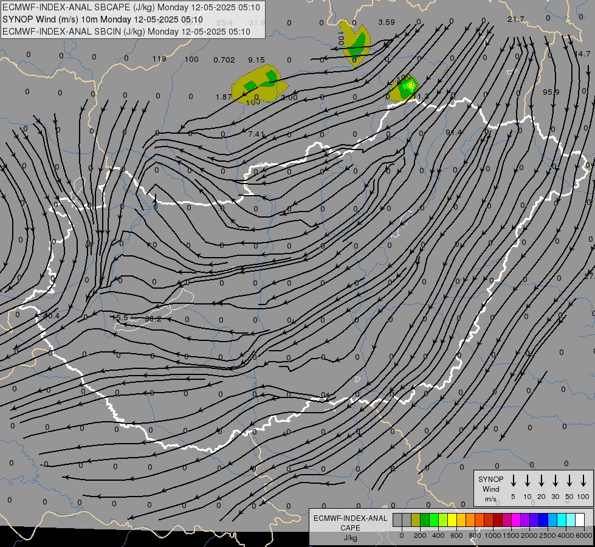
Task: Click the 95.9 value on the map
Action: 551,92
